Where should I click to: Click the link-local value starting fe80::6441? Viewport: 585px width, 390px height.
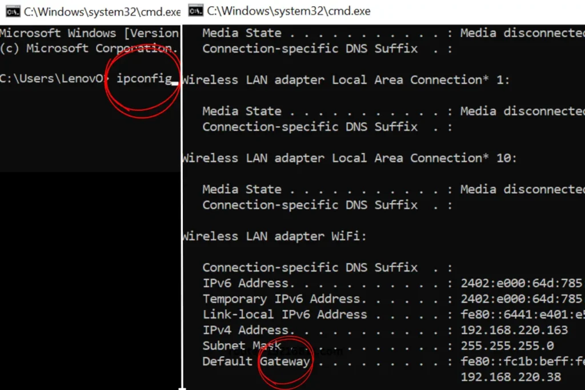pos(522,315)
